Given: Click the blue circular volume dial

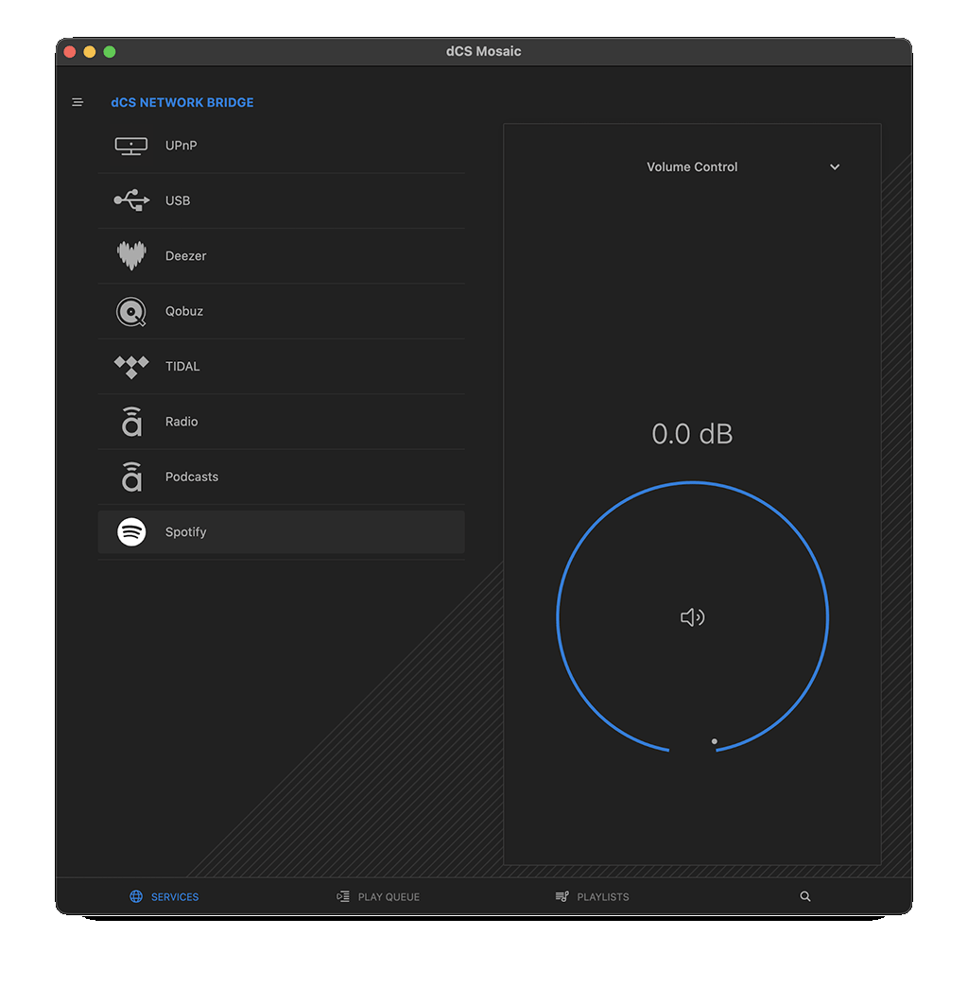Looking at the screenshot, I should [x=558, y=617].
